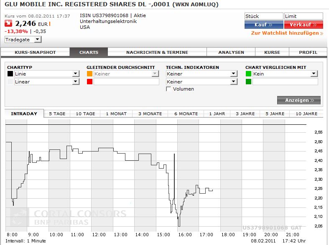Screen dimensions: 329x245
Task: Click the 2,05 price axis label
Action: pyautogui.click(x=318, y=226)
